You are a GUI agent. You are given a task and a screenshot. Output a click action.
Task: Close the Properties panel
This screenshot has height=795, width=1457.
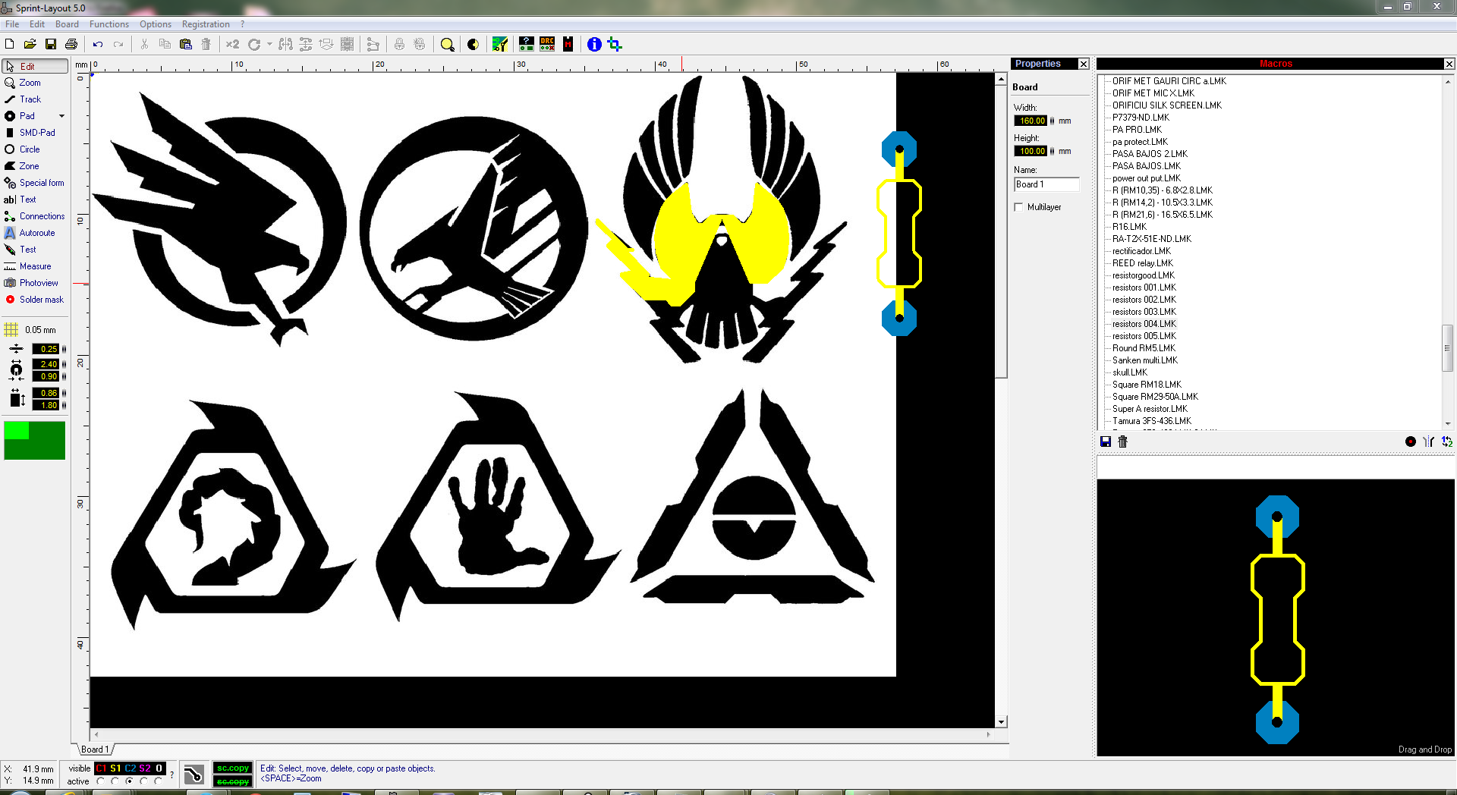point(1084,64)
